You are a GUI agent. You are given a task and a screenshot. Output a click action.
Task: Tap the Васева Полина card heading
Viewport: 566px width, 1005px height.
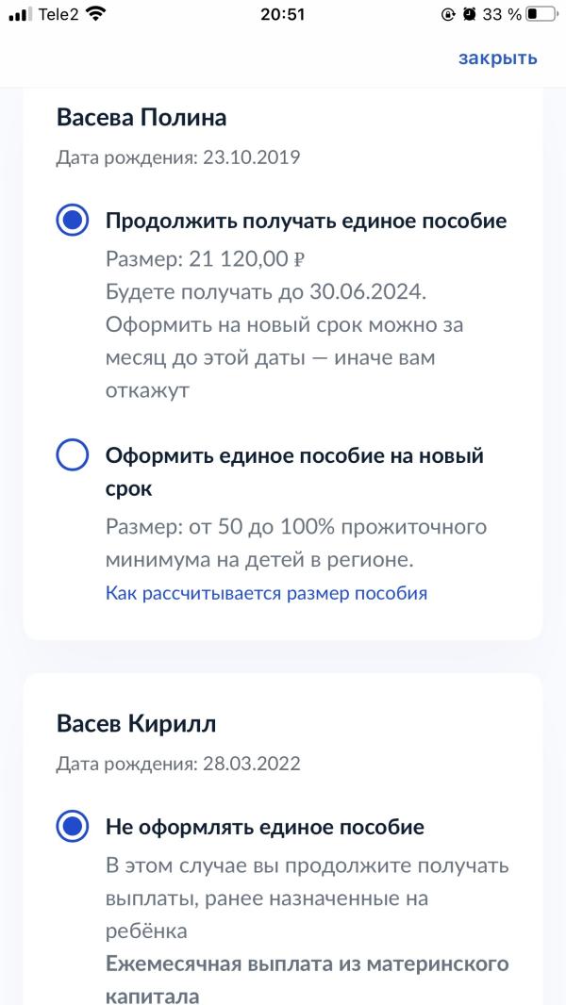click(141, 119)
